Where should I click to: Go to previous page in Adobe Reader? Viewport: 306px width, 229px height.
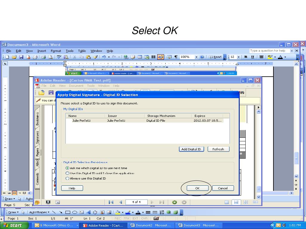120,202
